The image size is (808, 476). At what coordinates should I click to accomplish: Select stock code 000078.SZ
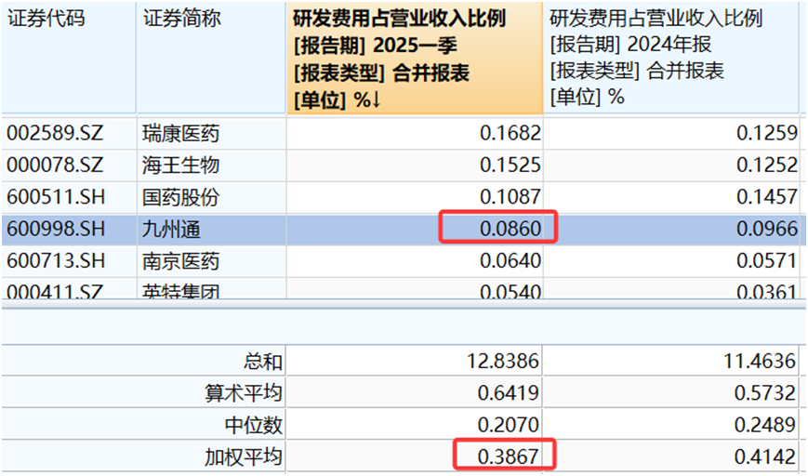55,165
